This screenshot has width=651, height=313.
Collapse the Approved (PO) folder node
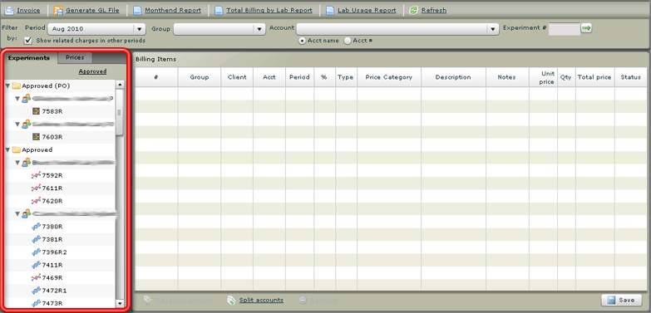[7, 86]
